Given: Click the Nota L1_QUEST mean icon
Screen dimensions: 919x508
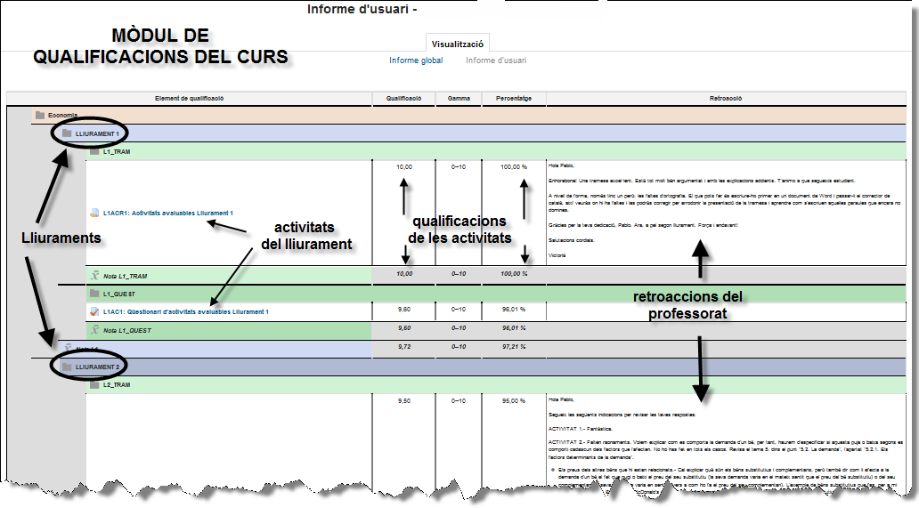Looking at the screenshot, I should [94, 330].
